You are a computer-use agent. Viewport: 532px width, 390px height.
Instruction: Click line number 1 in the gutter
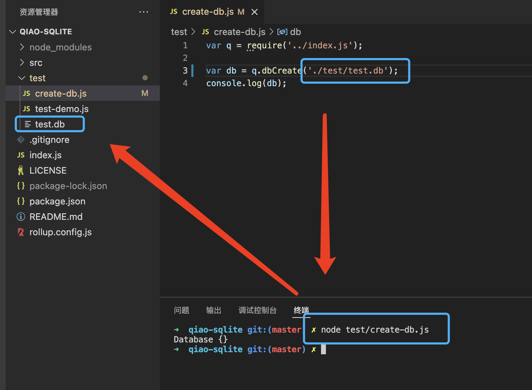coord(185,46)
